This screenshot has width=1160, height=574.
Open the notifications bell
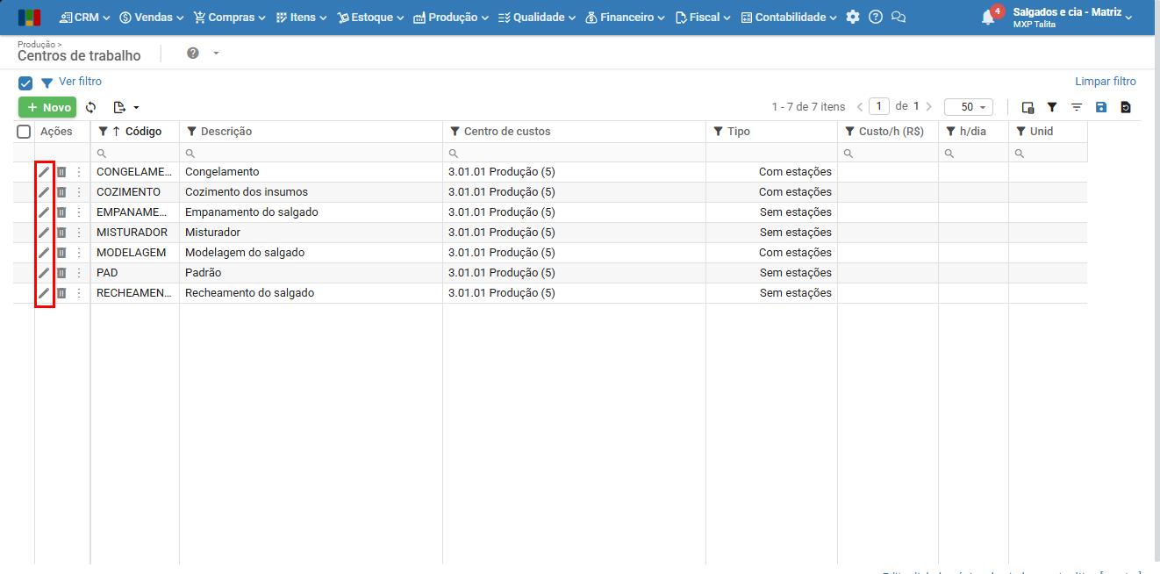coord(987,18)
